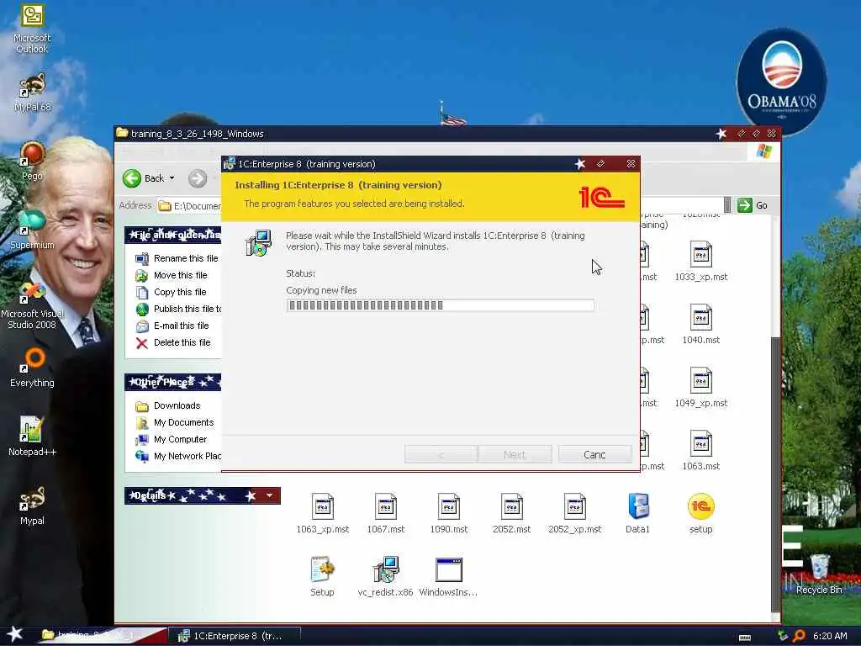Click the disabled Next button in installer

515,454
